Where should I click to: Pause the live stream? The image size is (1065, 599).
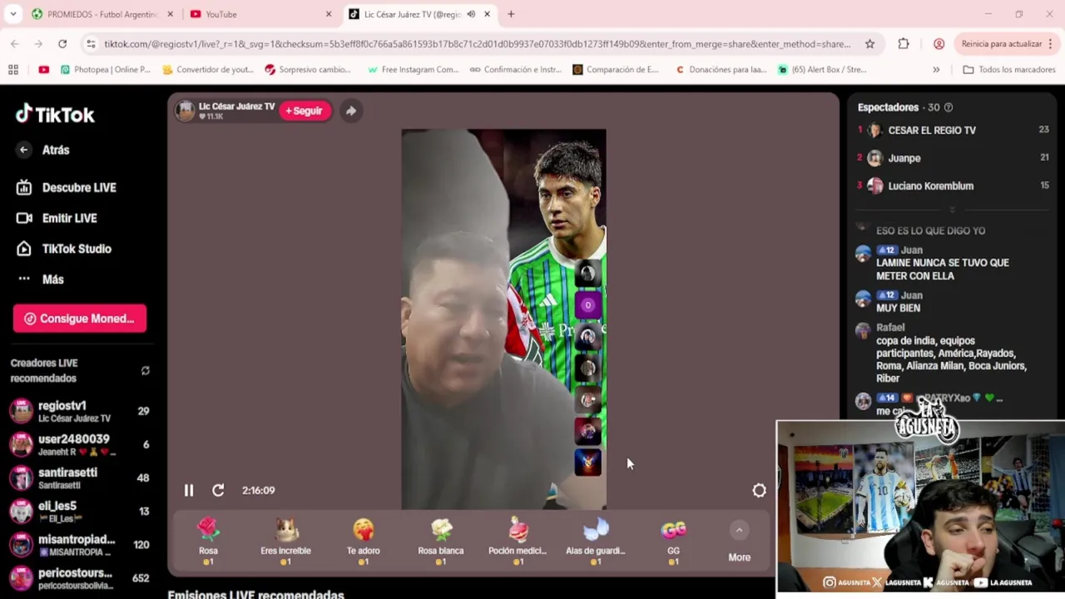[x=189, y=491]
